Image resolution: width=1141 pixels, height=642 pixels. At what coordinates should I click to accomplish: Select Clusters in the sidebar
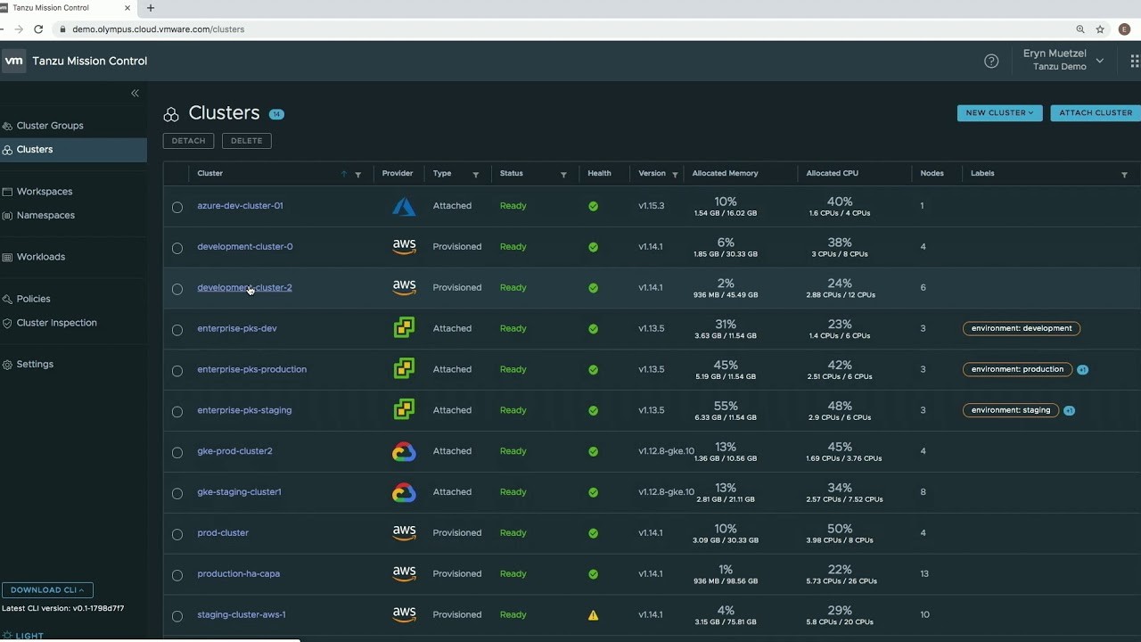pos(73,150)
